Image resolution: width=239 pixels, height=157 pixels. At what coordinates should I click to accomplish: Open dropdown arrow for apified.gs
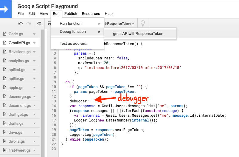pos(35,70)
